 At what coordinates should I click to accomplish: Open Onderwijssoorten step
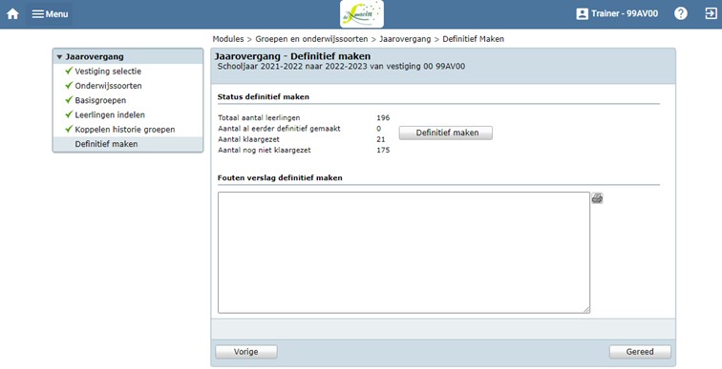(108, 86)
